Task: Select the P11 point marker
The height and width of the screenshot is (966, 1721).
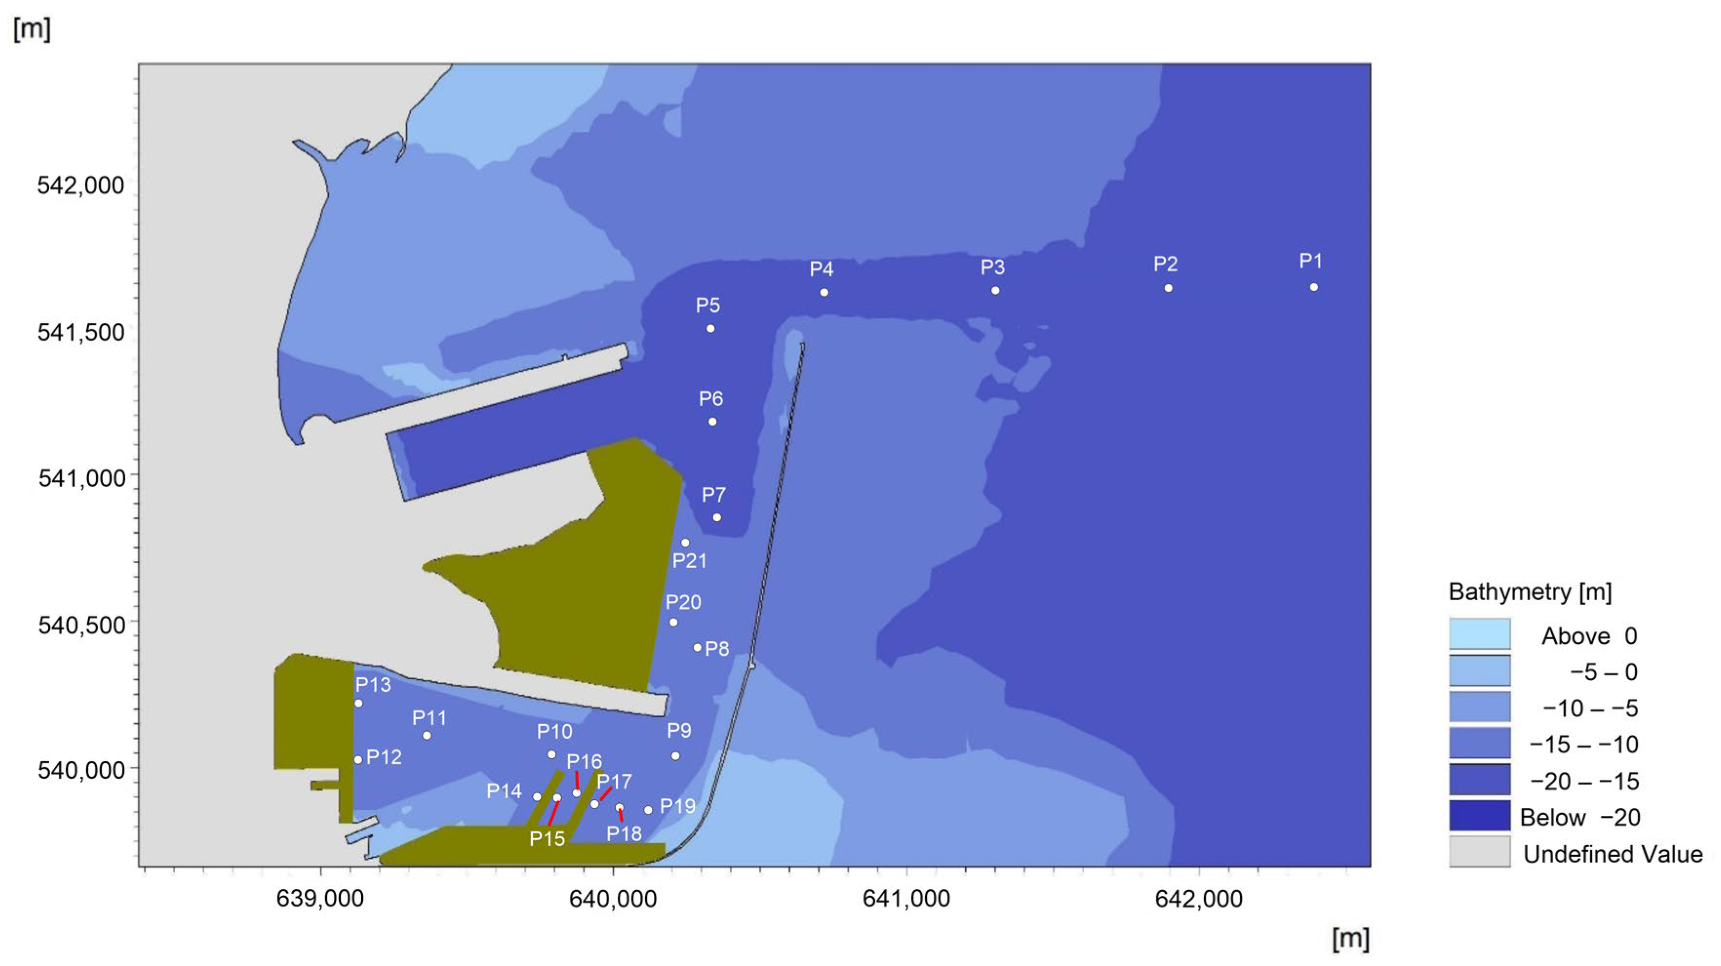Action: [x=427, y=735]
